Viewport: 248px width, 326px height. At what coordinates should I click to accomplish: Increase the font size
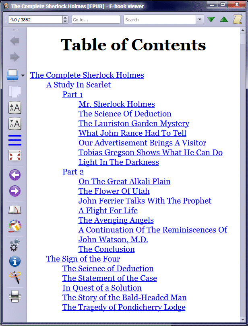(x=15, y=108)
